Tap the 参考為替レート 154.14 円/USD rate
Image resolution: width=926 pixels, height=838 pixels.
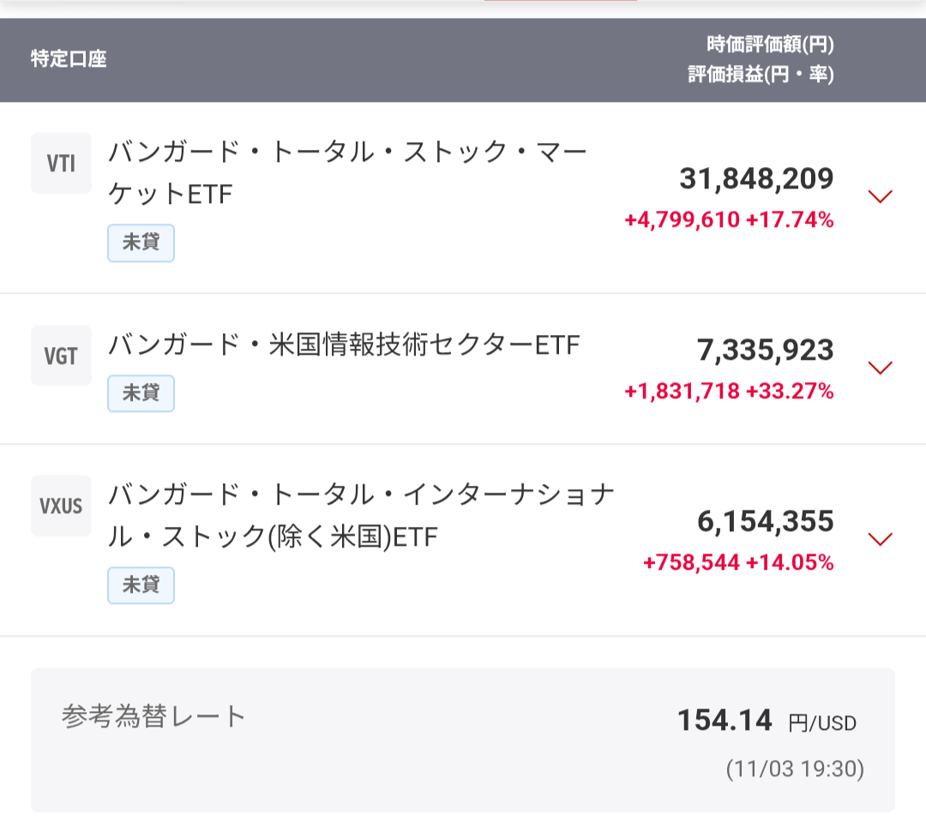click(x=767, y=721)
